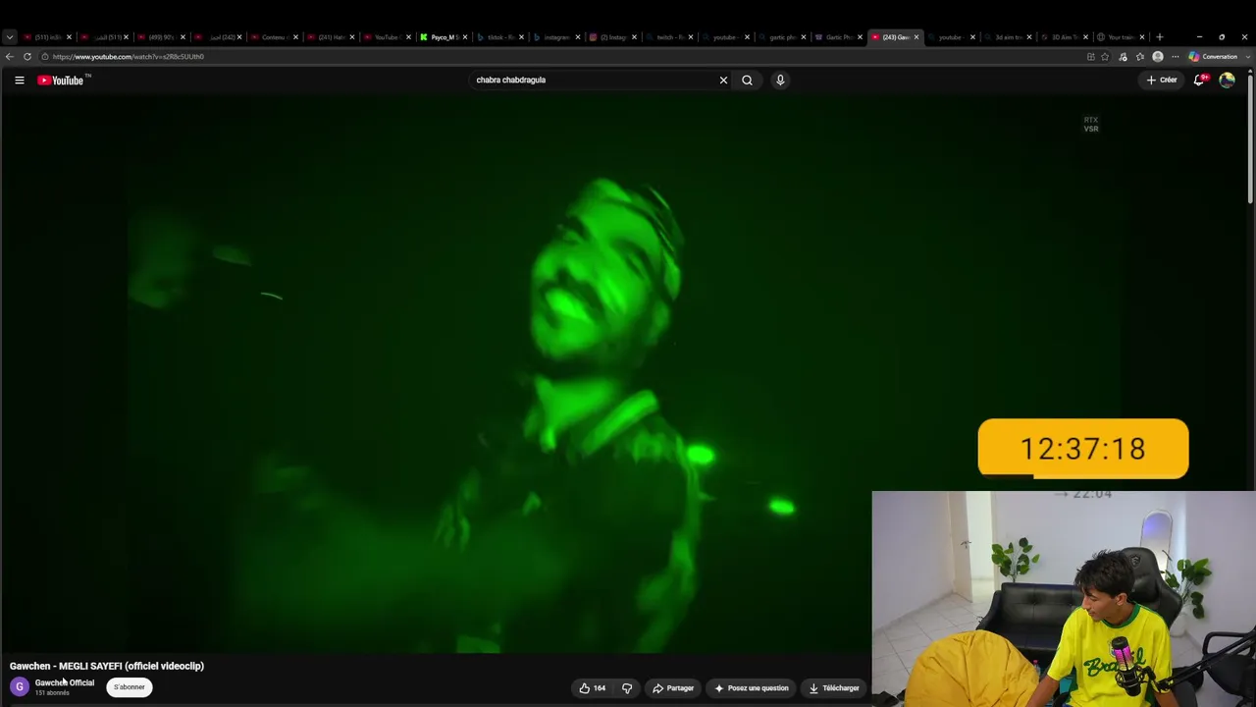1256x707 pixels.
Task: Close the active (243) Gawchen tab
Action: pos(916,37)
